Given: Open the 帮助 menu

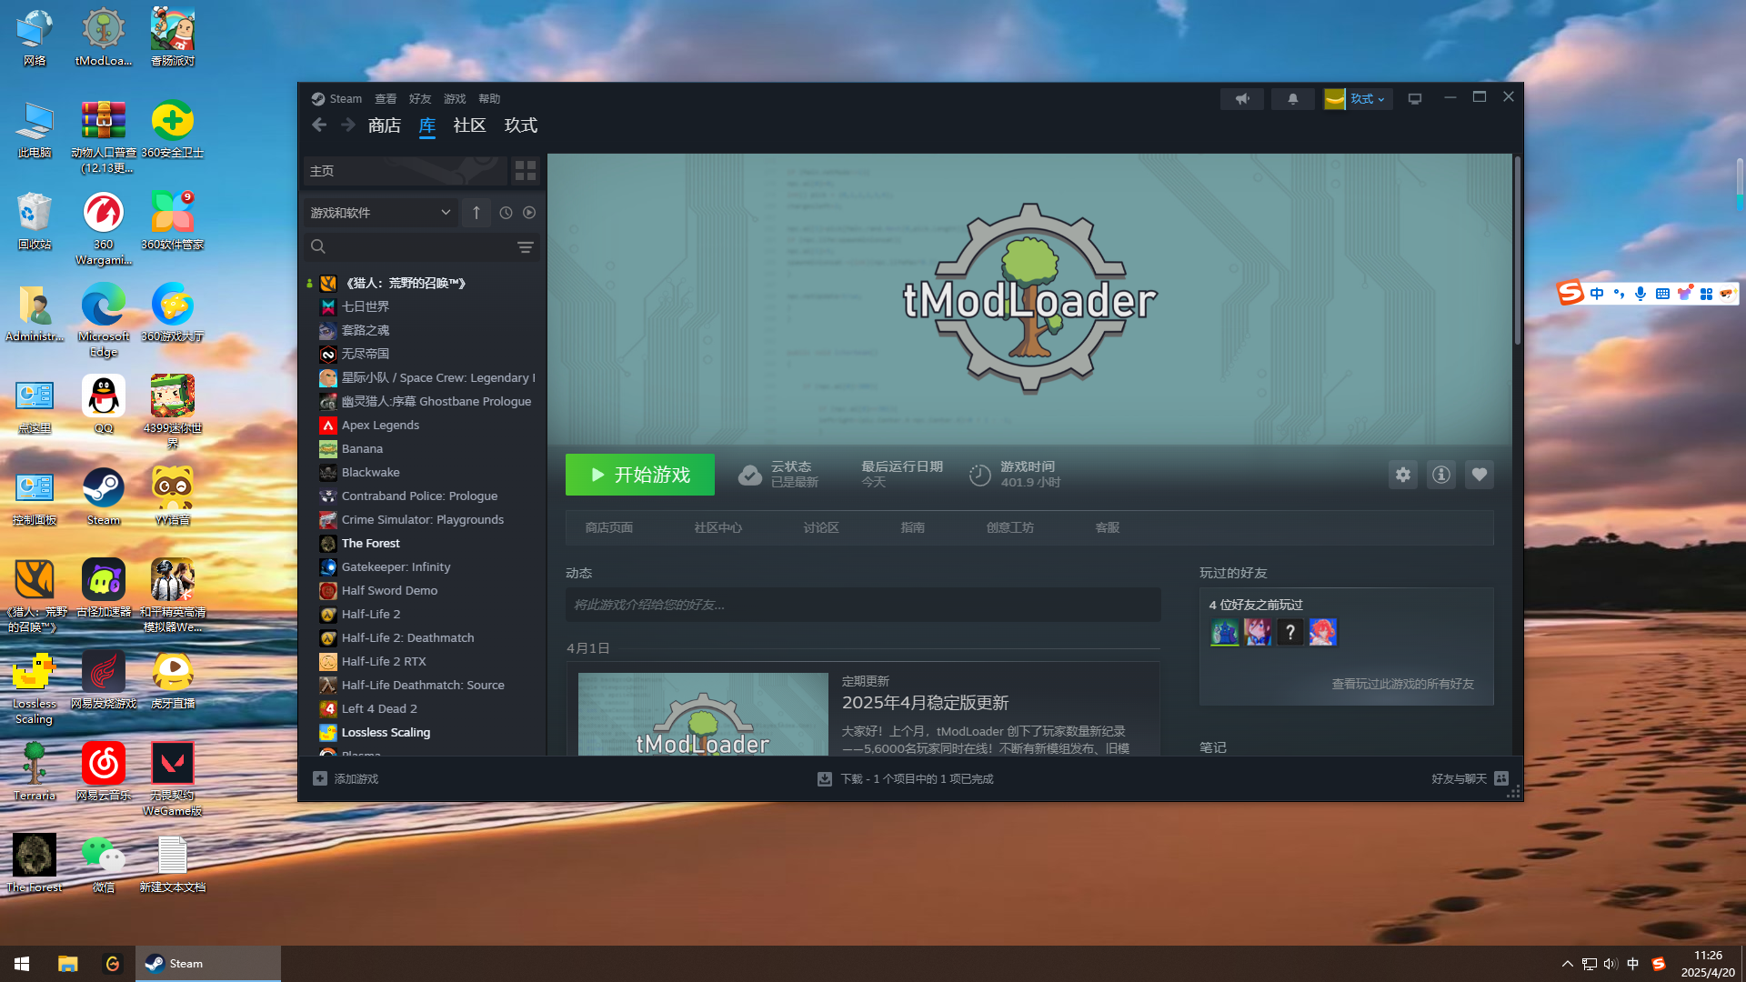Looking at the screenshot, I should 489,99.
